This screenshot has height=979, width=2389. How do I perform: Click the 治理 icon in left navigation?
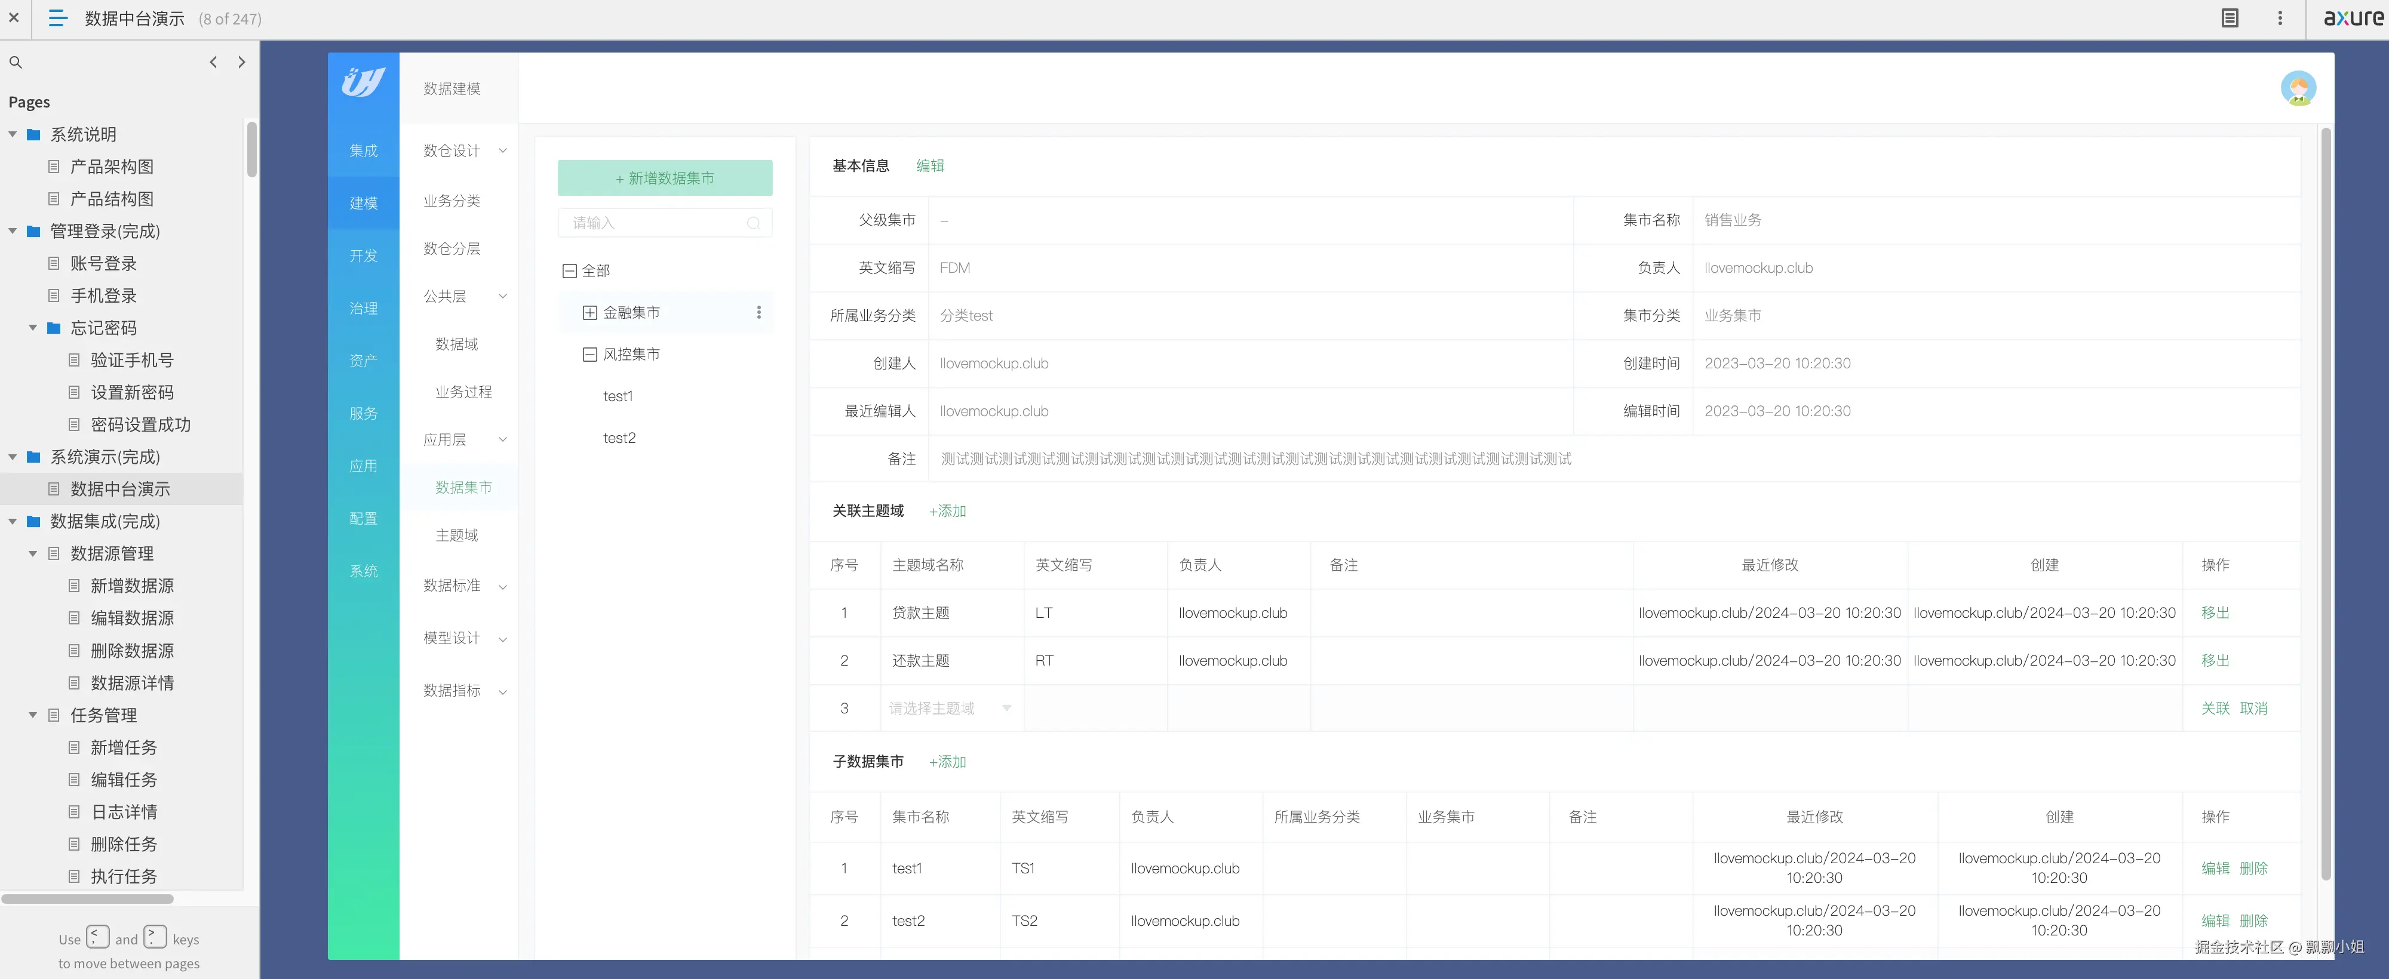(363, 308)
